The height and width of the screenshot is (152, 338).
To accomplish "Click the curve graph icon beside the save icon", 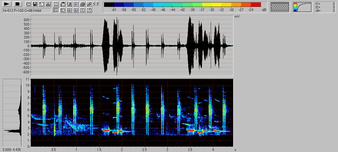I will coord(41,4).
